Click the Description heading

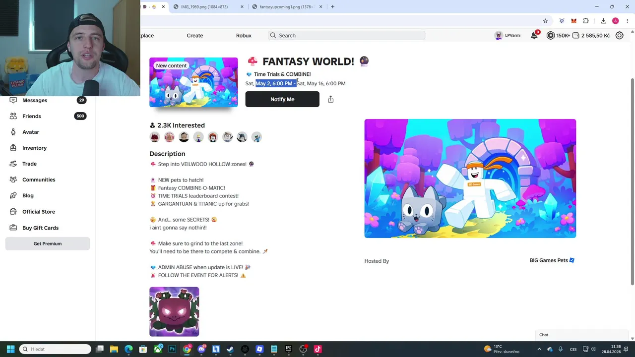point(167,154)
